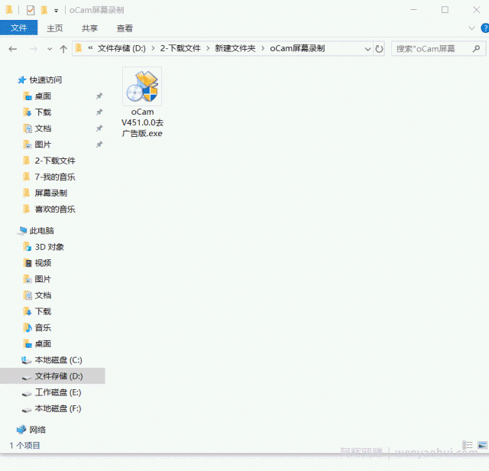Viewport: 489px width, 471px height.
Task: Click the Back navigation arrow
Action: (13, 49)
